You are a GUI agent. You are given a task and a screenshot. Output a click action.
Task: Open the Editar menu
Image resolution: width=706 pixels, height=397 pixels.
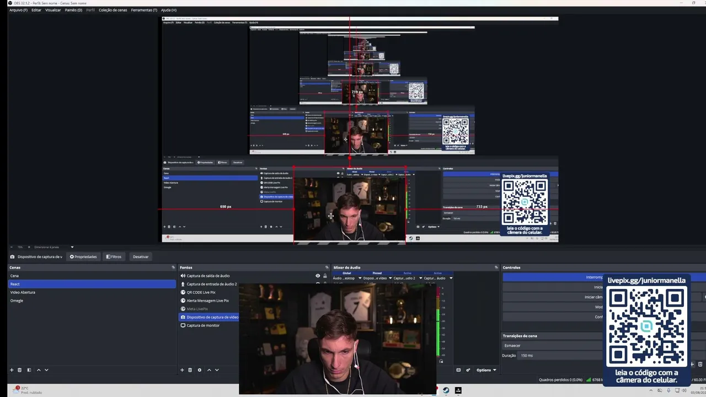tap(36, 10)
